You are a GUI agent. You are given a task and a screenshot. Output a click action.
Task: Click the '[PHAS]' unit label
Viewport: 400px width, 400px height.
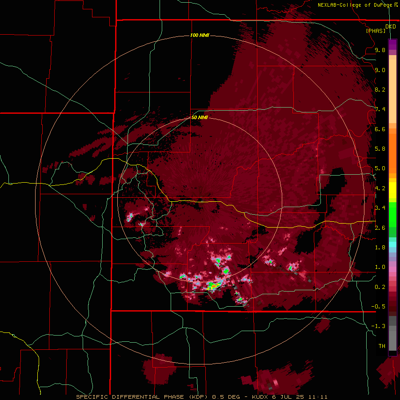tap(376, 31)
